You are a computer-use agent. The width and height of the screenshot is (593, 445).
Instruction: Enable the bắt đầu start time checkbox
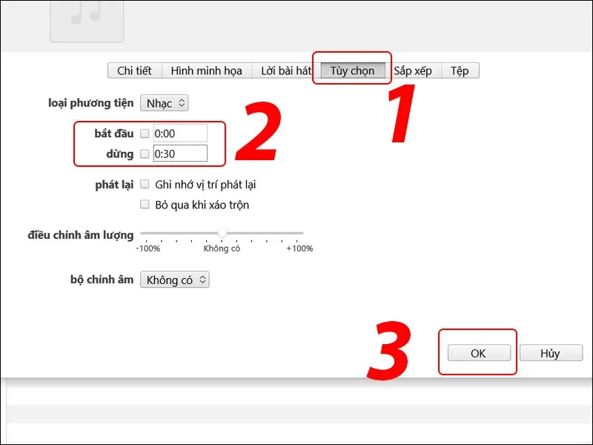[145, 133]
